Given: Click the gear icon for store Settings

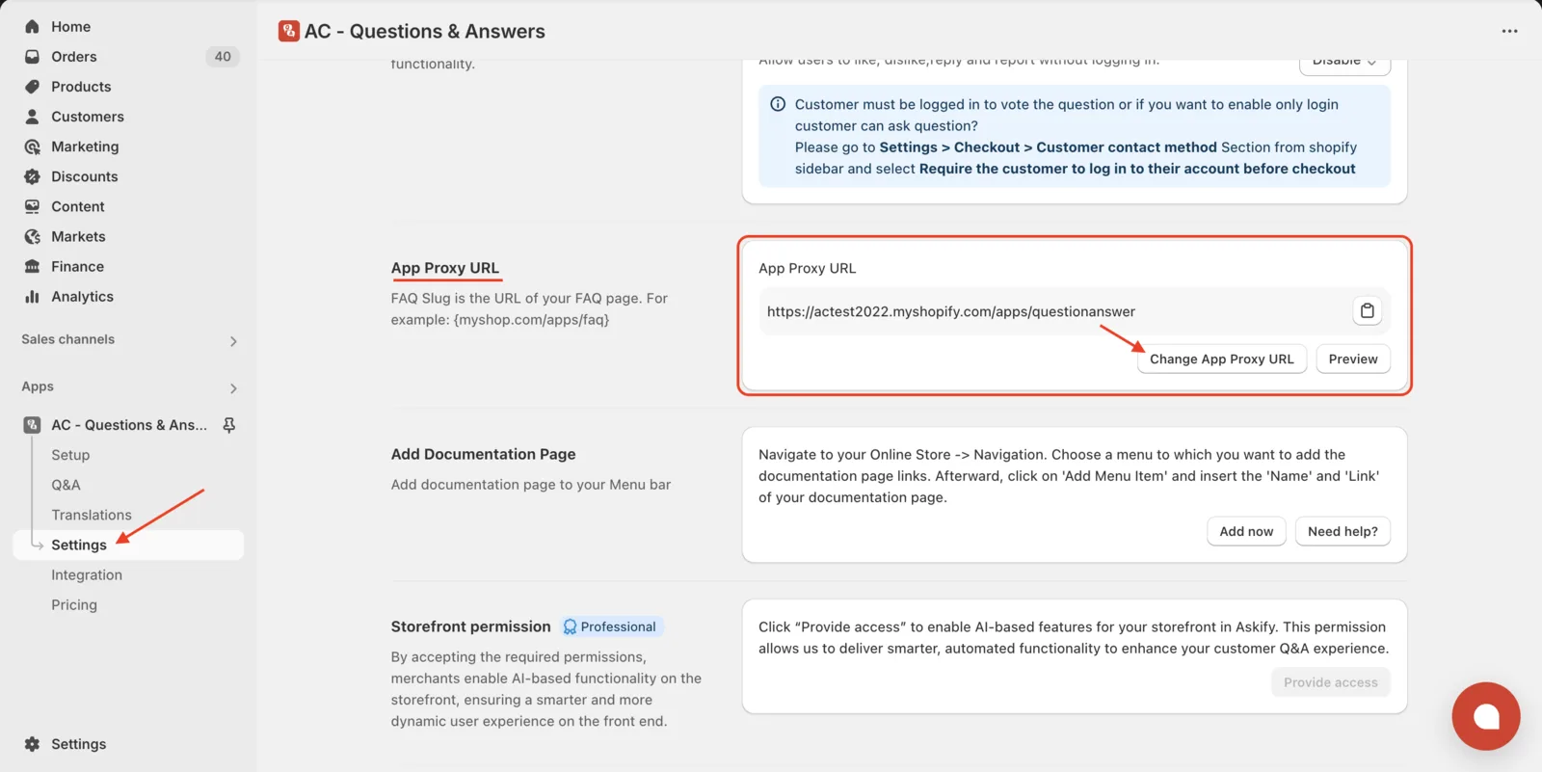Looking at the screenshot, I should pos(32,744).
